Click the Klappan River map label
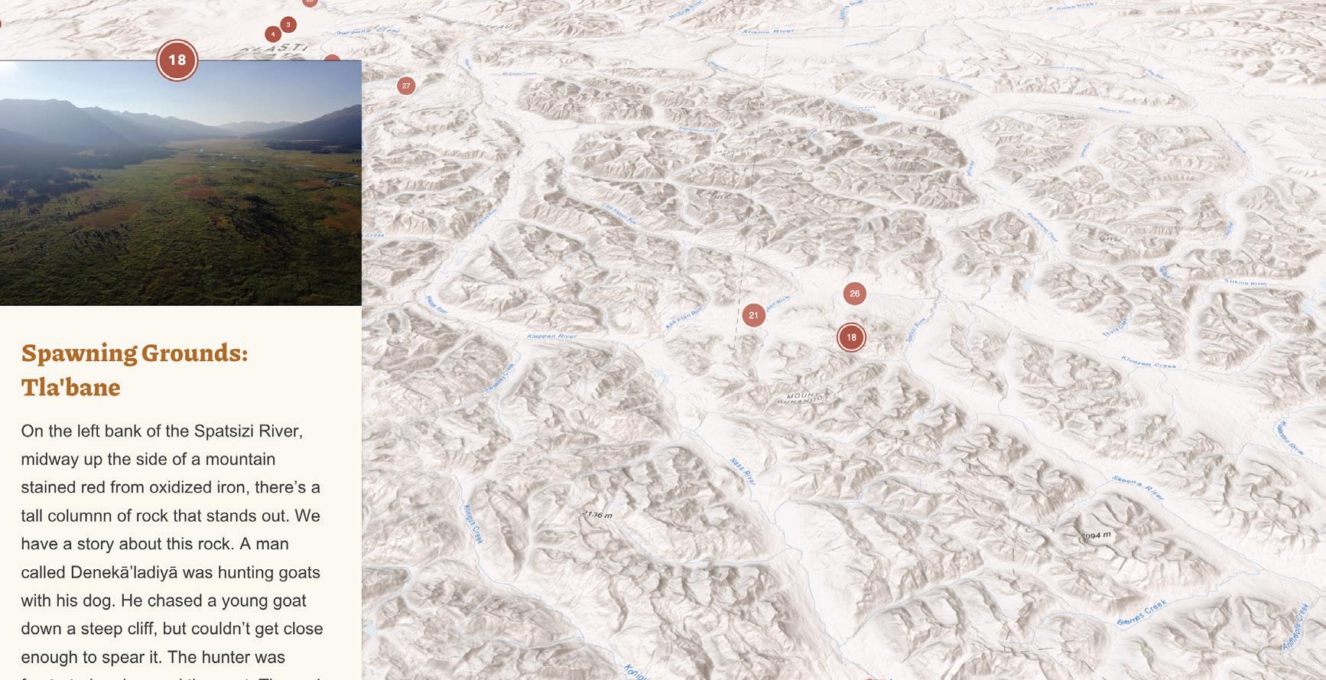The height and width of the screenshot is (680, 1326). (551, 336)
